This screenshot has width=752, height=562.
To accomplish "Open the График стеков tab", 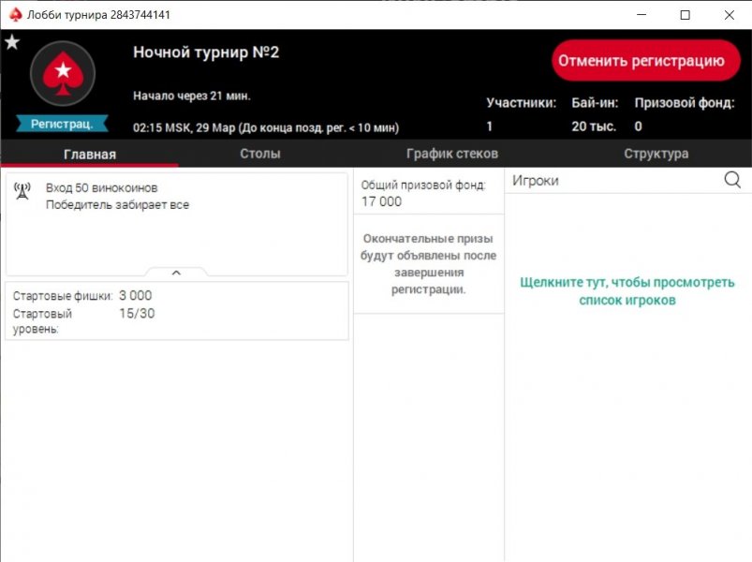I will click(x=451, y=154).
